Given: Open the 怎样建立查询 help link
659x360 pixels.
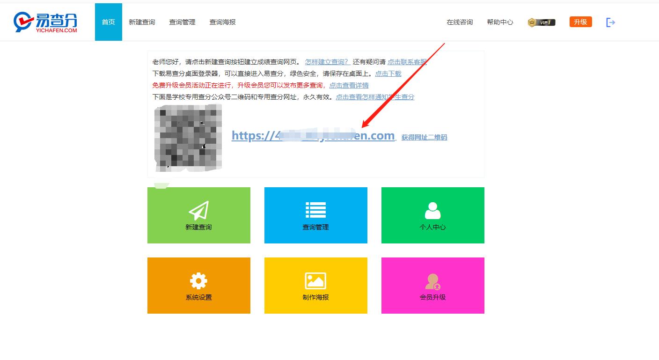Looking at the screenshot, I should (x=327, y=61).
